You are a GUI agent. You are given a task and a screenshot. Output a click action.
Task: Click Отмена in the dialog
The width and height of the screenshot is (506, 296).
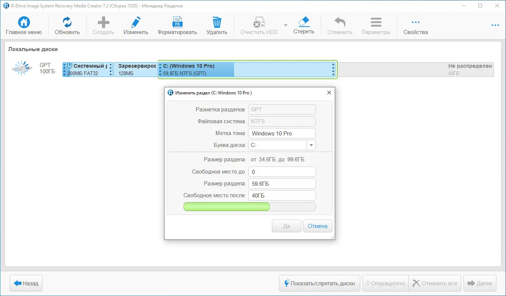317,226
